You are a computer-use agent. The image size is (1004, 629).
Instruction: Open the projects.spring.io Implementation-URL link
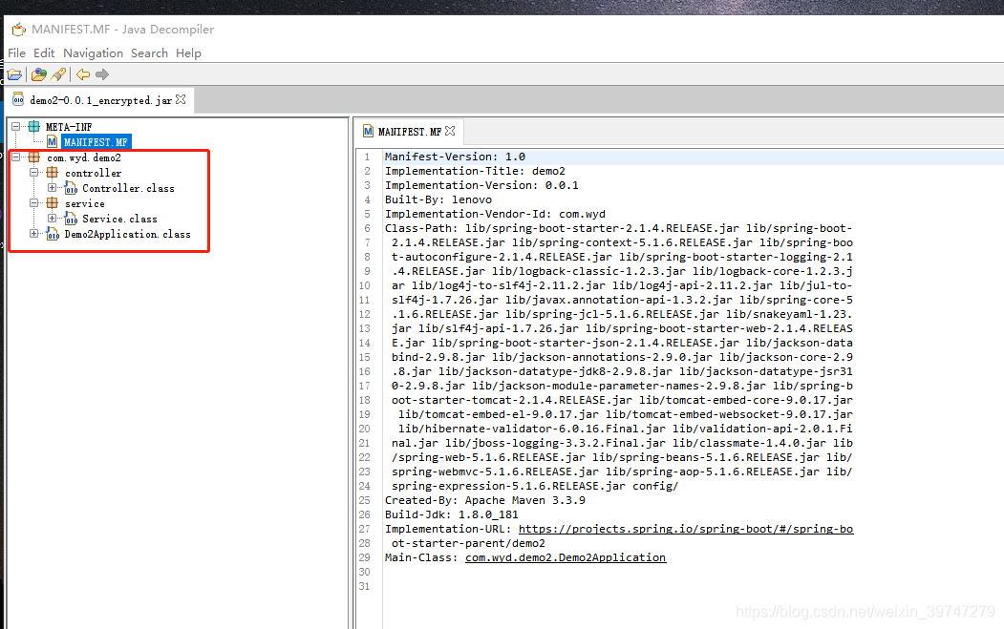[x=686, y=529]
